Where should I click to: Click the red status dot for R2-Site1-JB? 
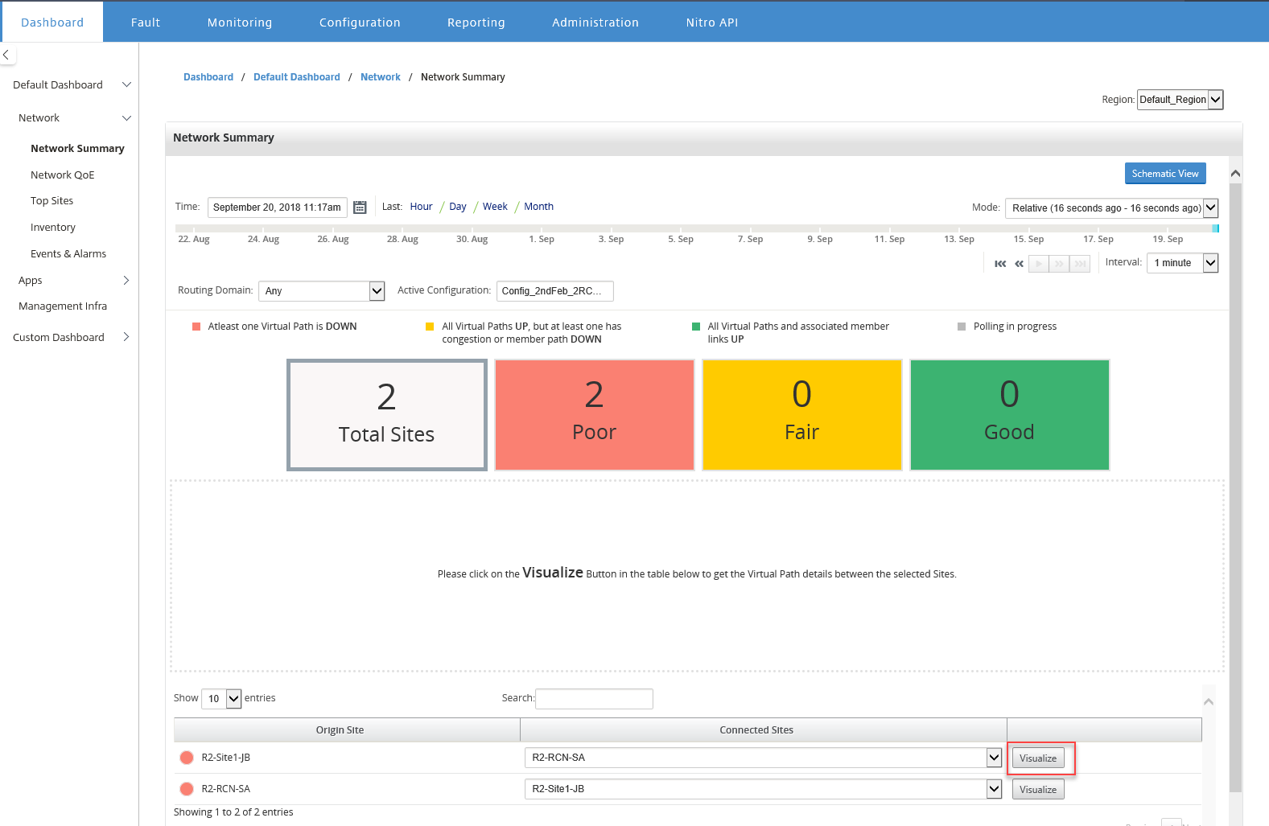point(187,758)
